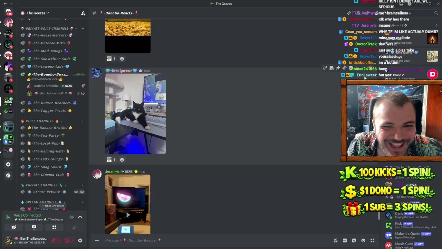Open the Activities launcher in voice panel
This screenshot has width=442, height=249.
tap(54, 227)
